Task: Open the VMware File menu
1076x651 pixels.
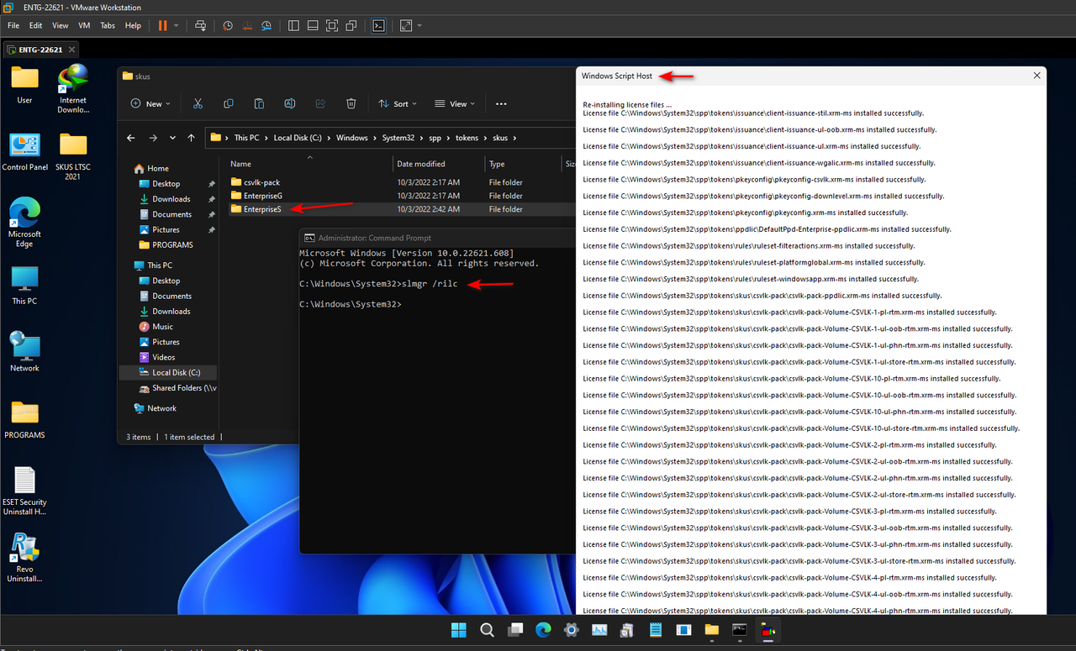Action: 13,26
